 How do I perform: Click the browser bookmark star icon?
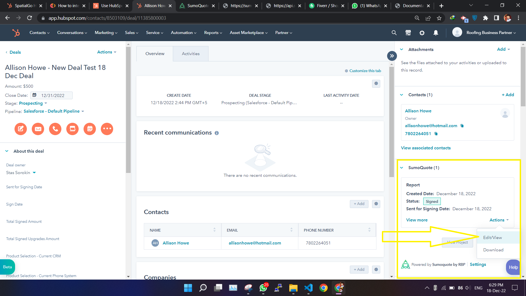click(439, 18)
